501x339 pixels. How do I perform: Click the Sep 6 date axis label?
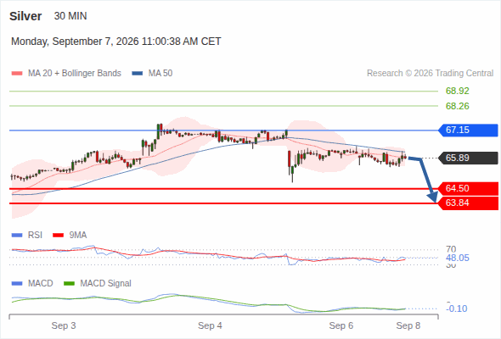point(341,325)
